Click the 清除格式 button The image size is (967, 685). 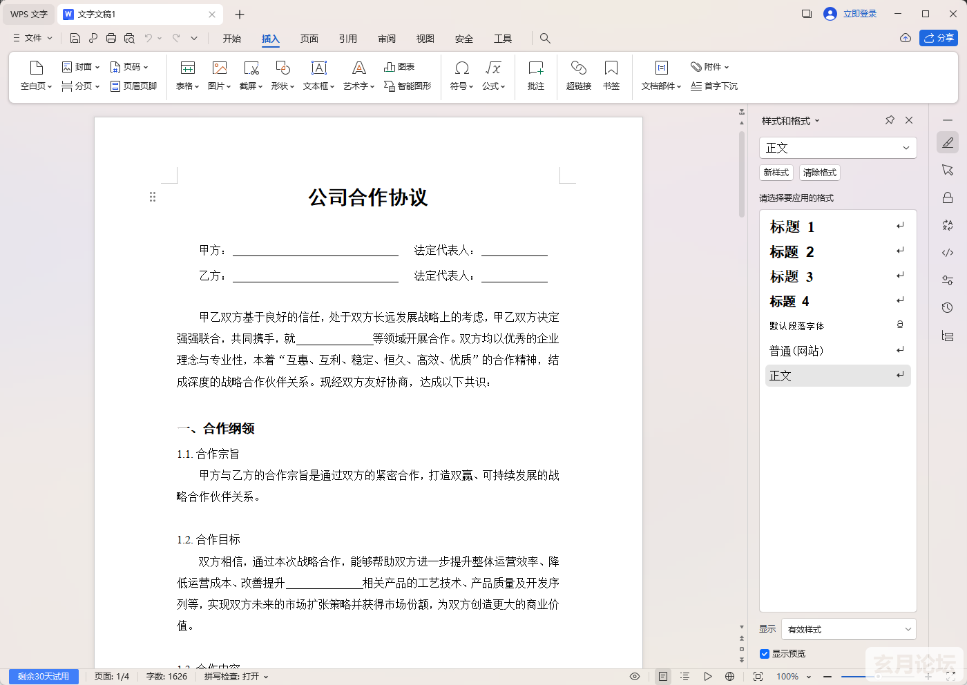pyautogui.click(x=820, y=173)
